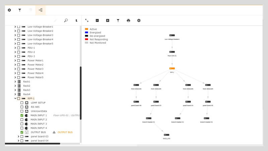The width and height of the screenshot is (268, 151).
Task: Click the orange Active legend swatch
Action: pyautogui.click(x=86, y=29)
